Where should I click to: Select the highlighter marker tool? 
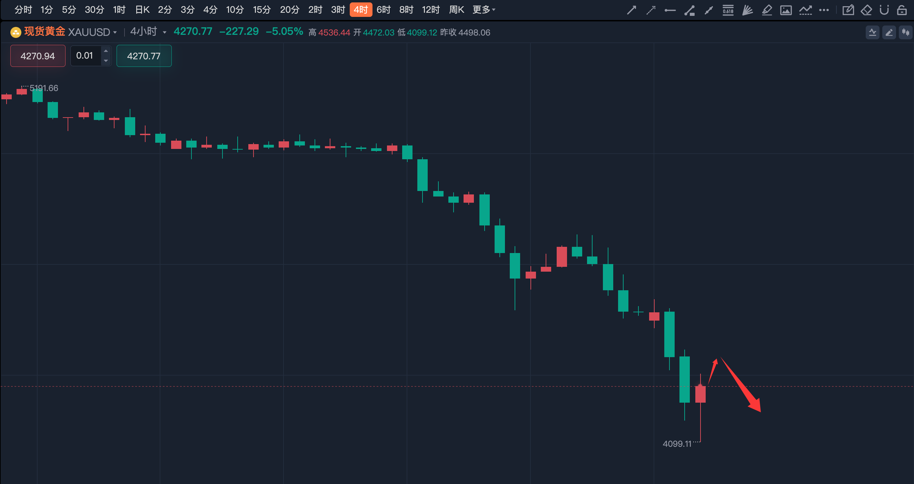[767, 10]
